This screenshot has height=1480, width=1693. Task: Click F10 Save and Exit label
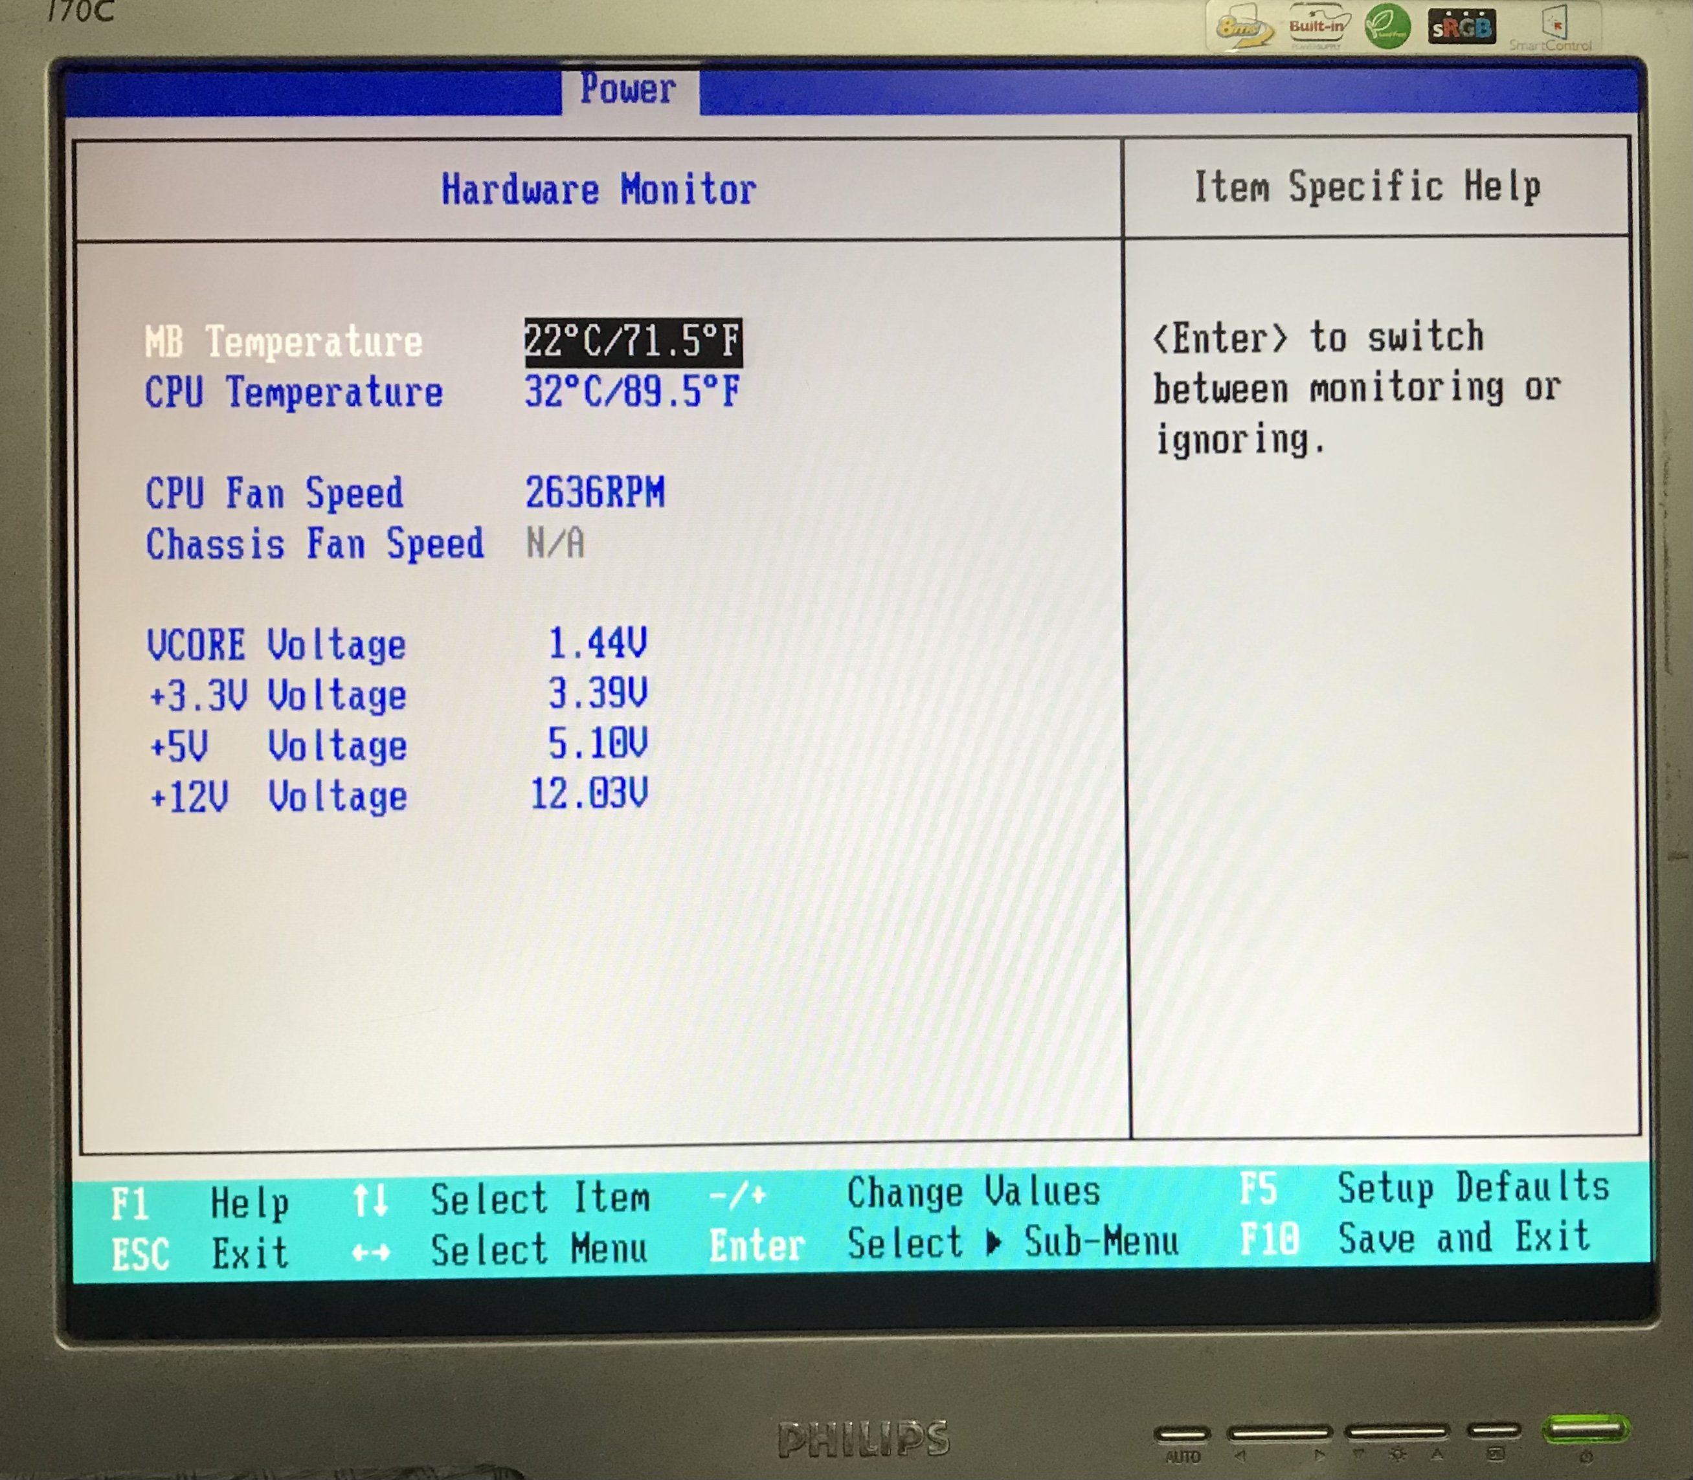point(1415,1239)
